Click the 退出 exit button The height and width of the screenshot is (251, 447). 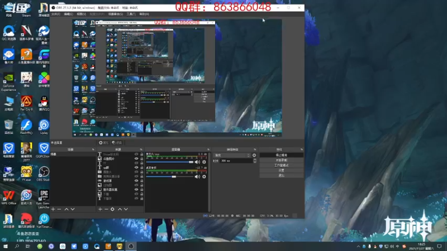[x=282, y=176]
